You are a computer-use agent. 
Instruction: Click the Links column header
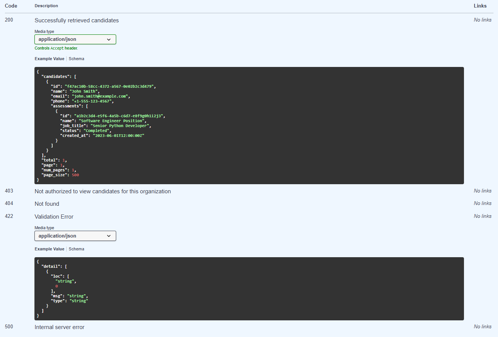[x=480, y=6]
